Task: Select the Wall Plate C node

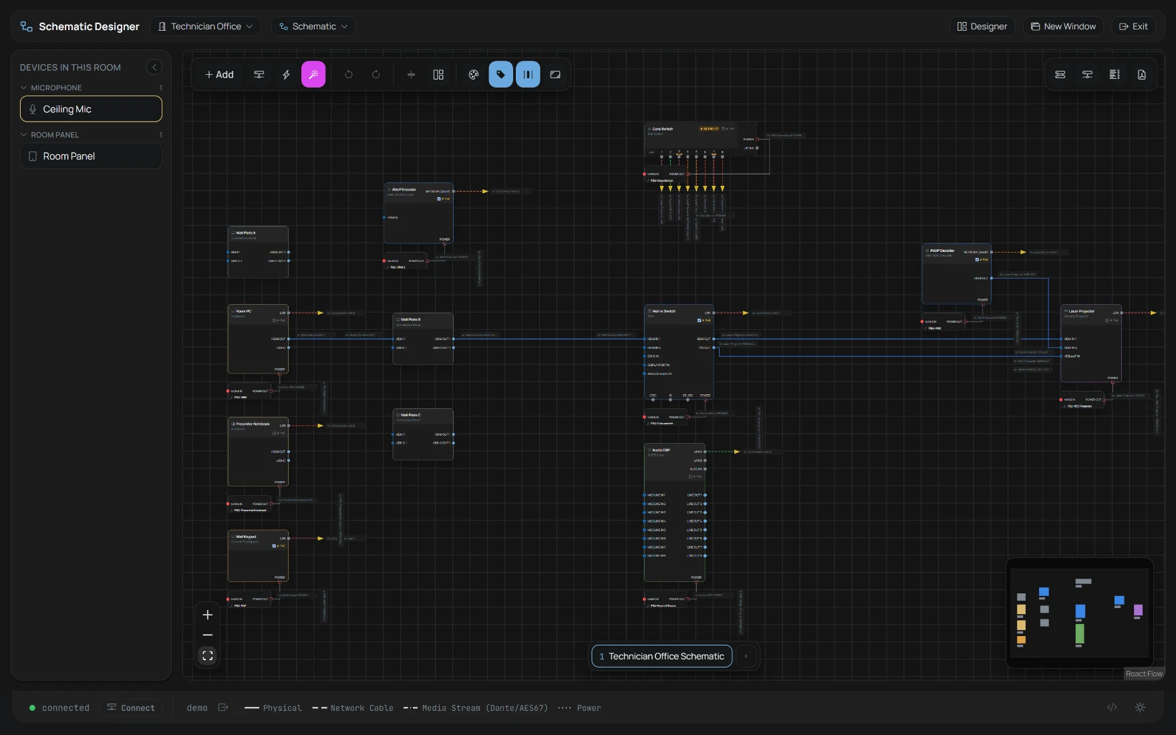Action: 423,434
